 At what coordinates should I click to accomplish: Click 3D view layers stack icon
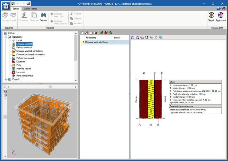click(x=5, y=91)
